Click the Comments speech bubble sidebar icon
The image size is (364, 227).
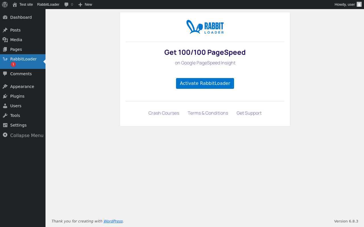point(5,74)
